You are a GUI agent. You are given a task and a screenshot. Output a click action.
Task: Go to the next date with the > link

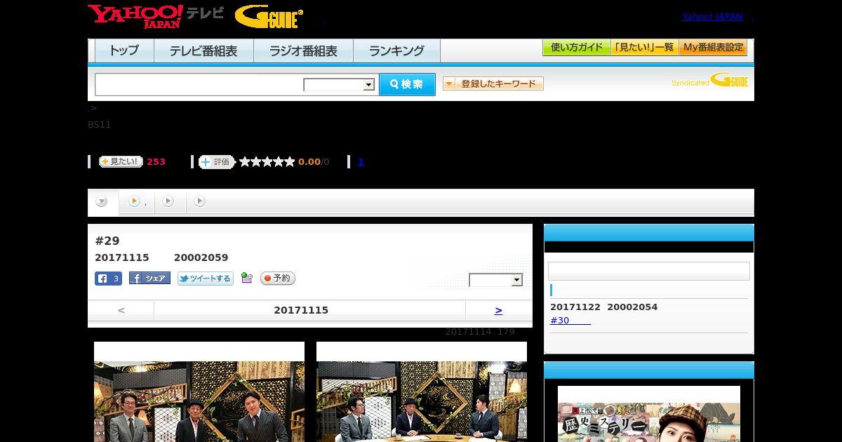click(x=498, y=310)
